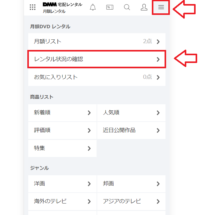The height and width of the screenshot is (215, 204).
Task: Click the chevron beside 海外のテレビ
Action: coord(89,202)
